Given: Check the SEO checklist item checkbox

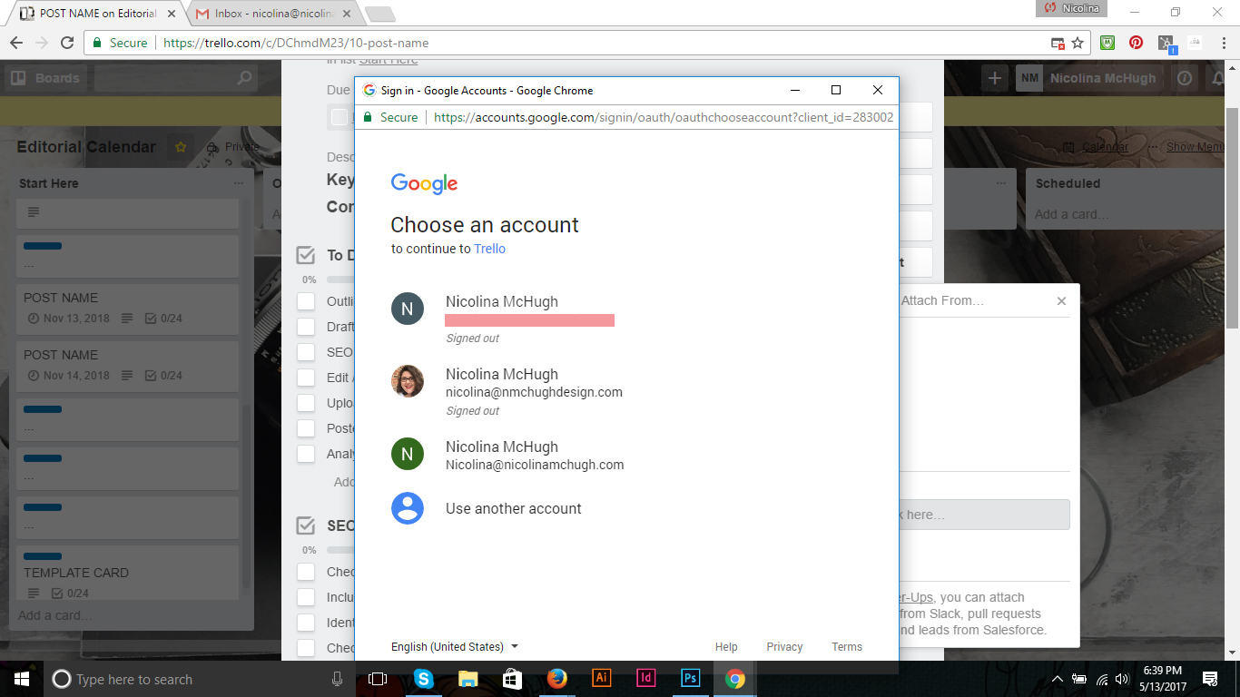Looking at the screenshot, I should point(306,352).
